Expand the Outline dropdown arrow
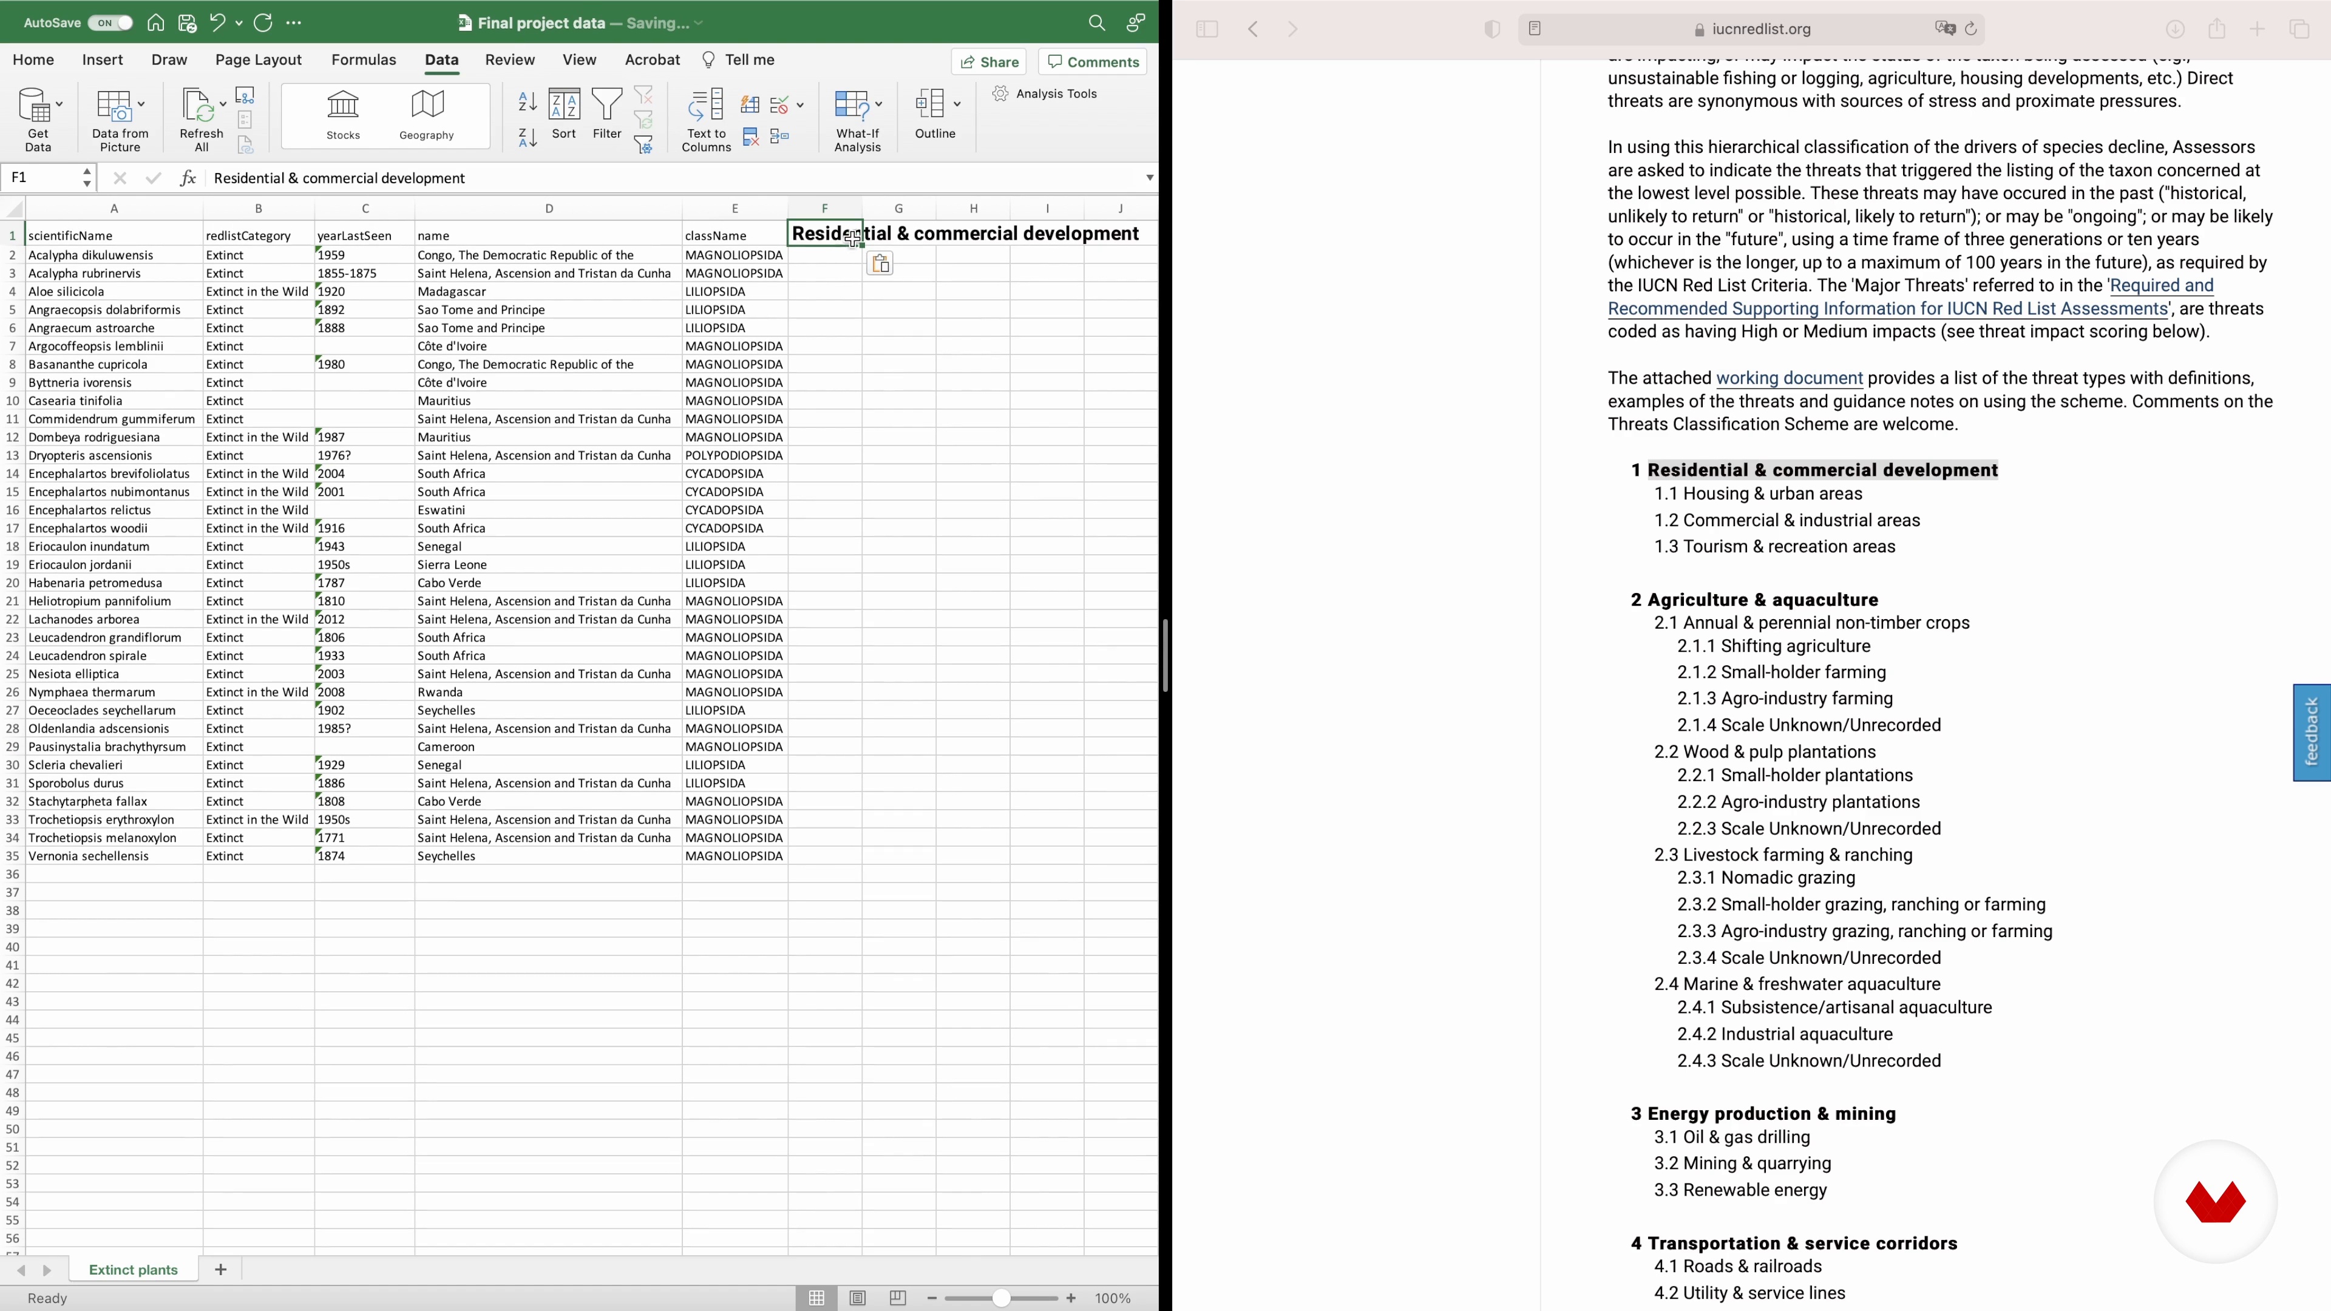Viewport: 2331px width, 1311px height. [957, 104]
